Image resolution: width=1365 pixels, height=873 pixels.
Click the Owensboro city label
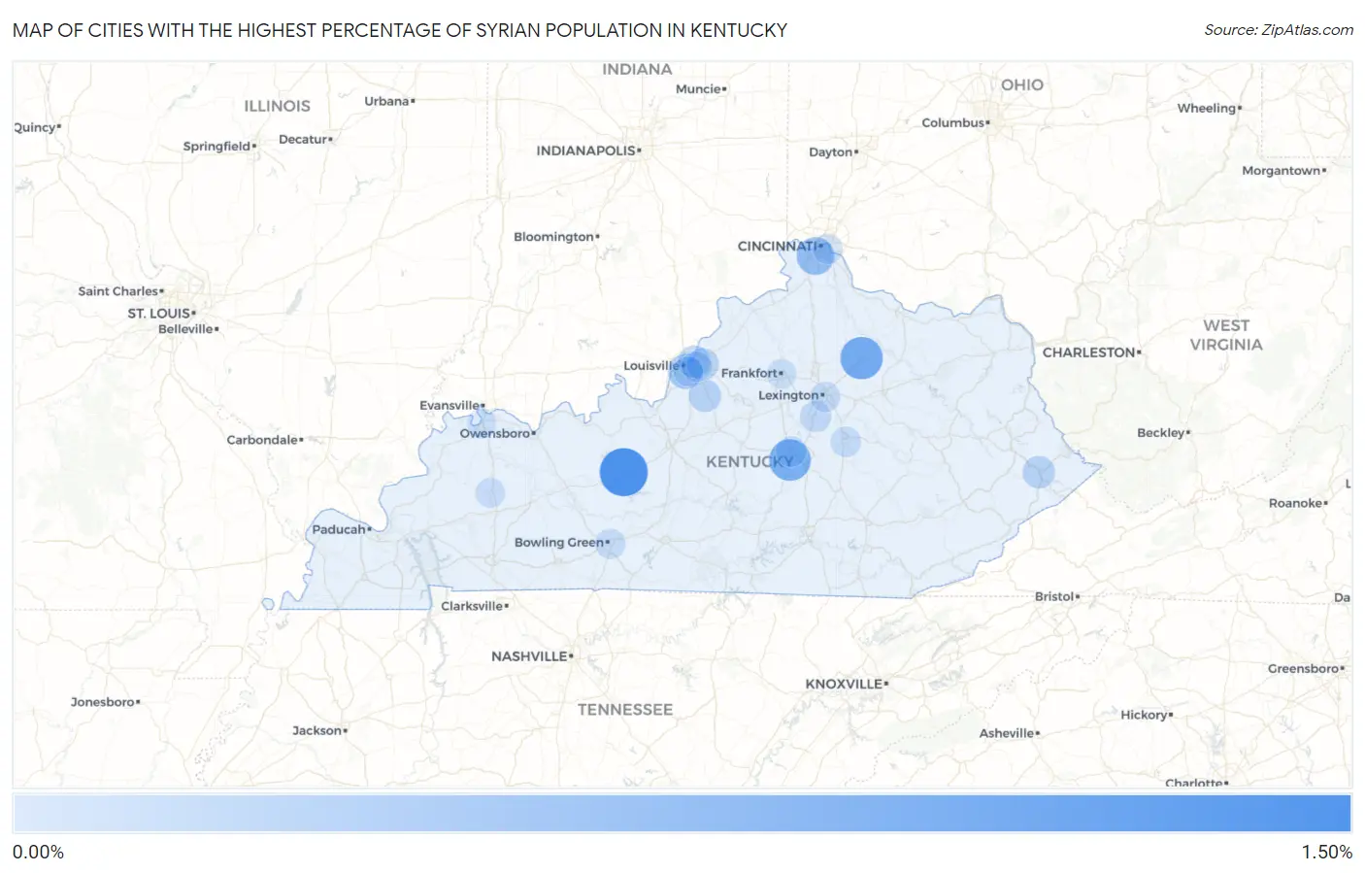[495, 433]
